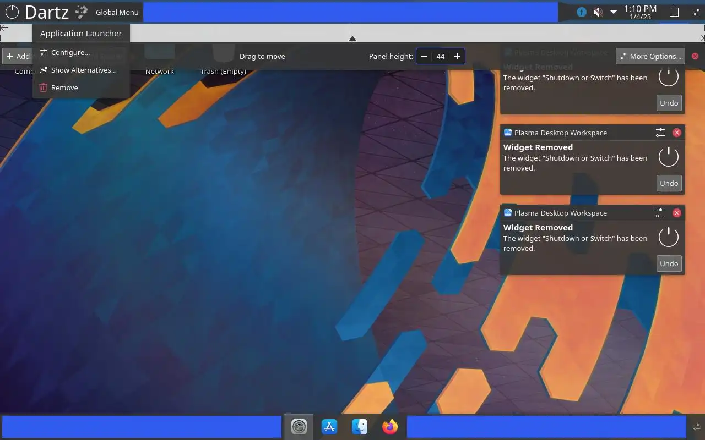This screenshot has height=440, width=705.
Task: Click the Dartz label in the top panel
Action: pyautogui.click(x=47, y=12)
